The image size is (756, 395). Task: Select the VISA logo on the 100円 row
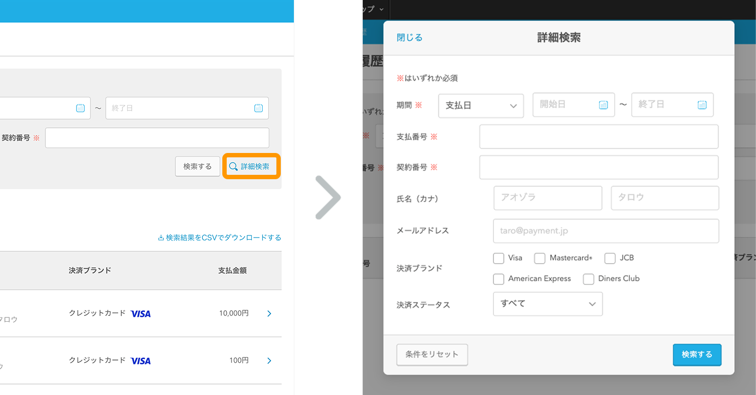click(x=140, y=360)
